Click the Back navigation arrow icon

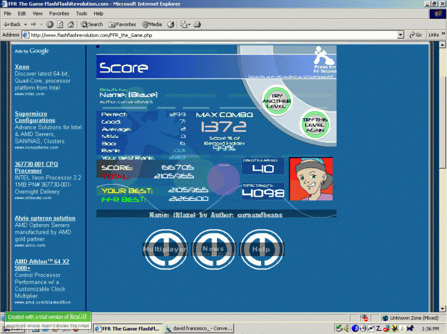point(7,24)
